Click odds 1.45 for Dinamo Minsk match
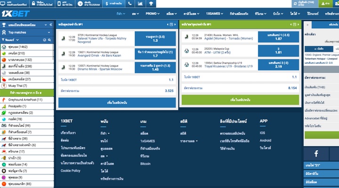The height and width of the screenshot is (188, 339). [x=155, y=68]
